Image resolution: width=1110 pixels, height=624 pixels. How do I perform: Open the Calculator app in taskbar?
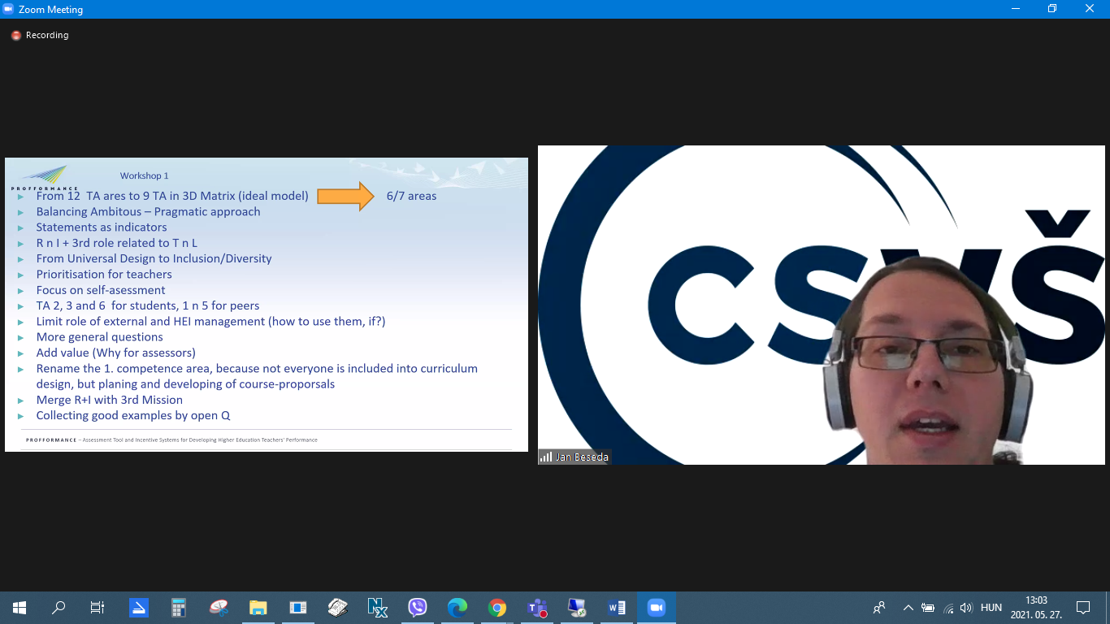(x=179, y=608)
